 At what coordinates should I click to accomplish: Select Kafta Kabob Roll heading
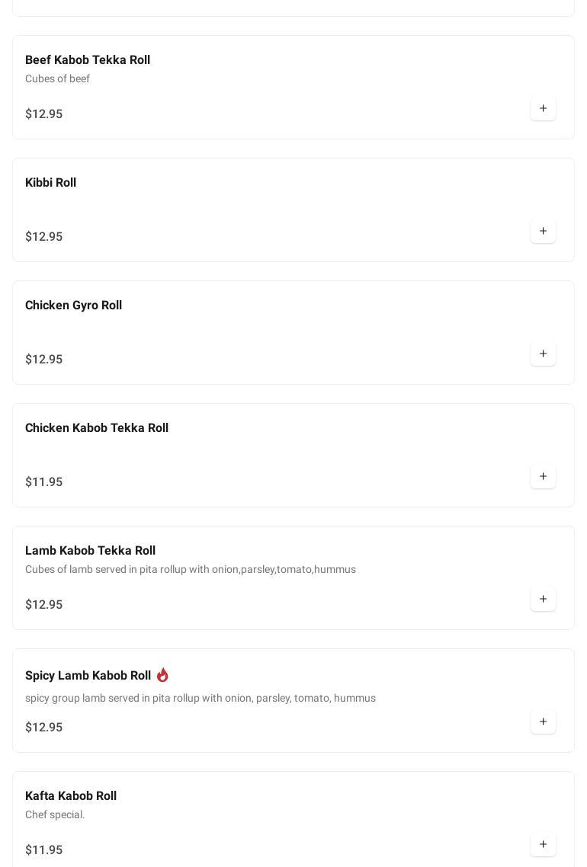(x=71, y=796)
